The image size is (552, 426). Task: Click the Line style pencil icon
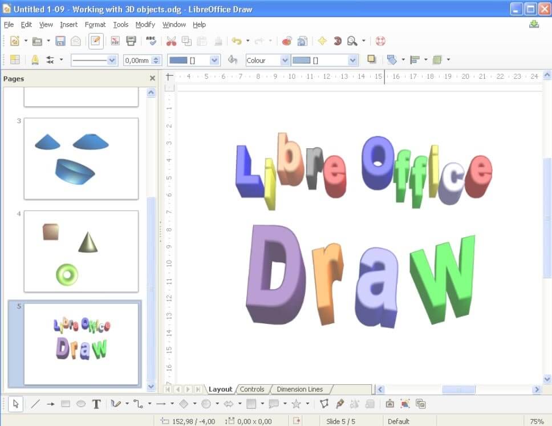pyautogui.click(x=35, y=60)
